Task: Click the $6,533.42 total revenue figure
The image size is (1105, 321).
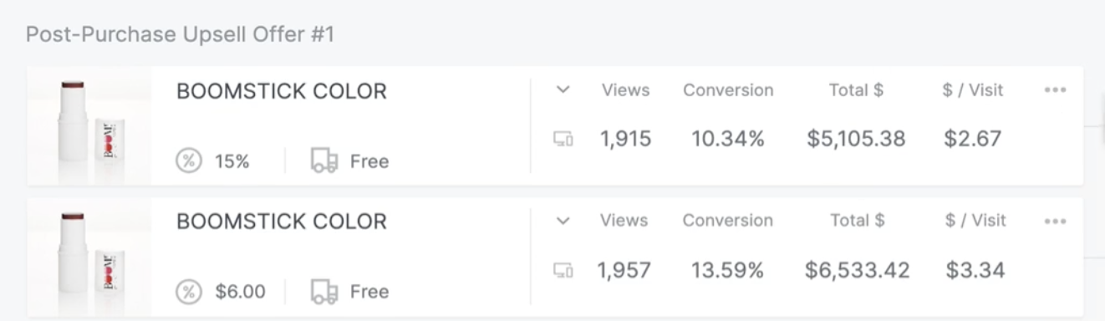Action: tap(856, 270)
